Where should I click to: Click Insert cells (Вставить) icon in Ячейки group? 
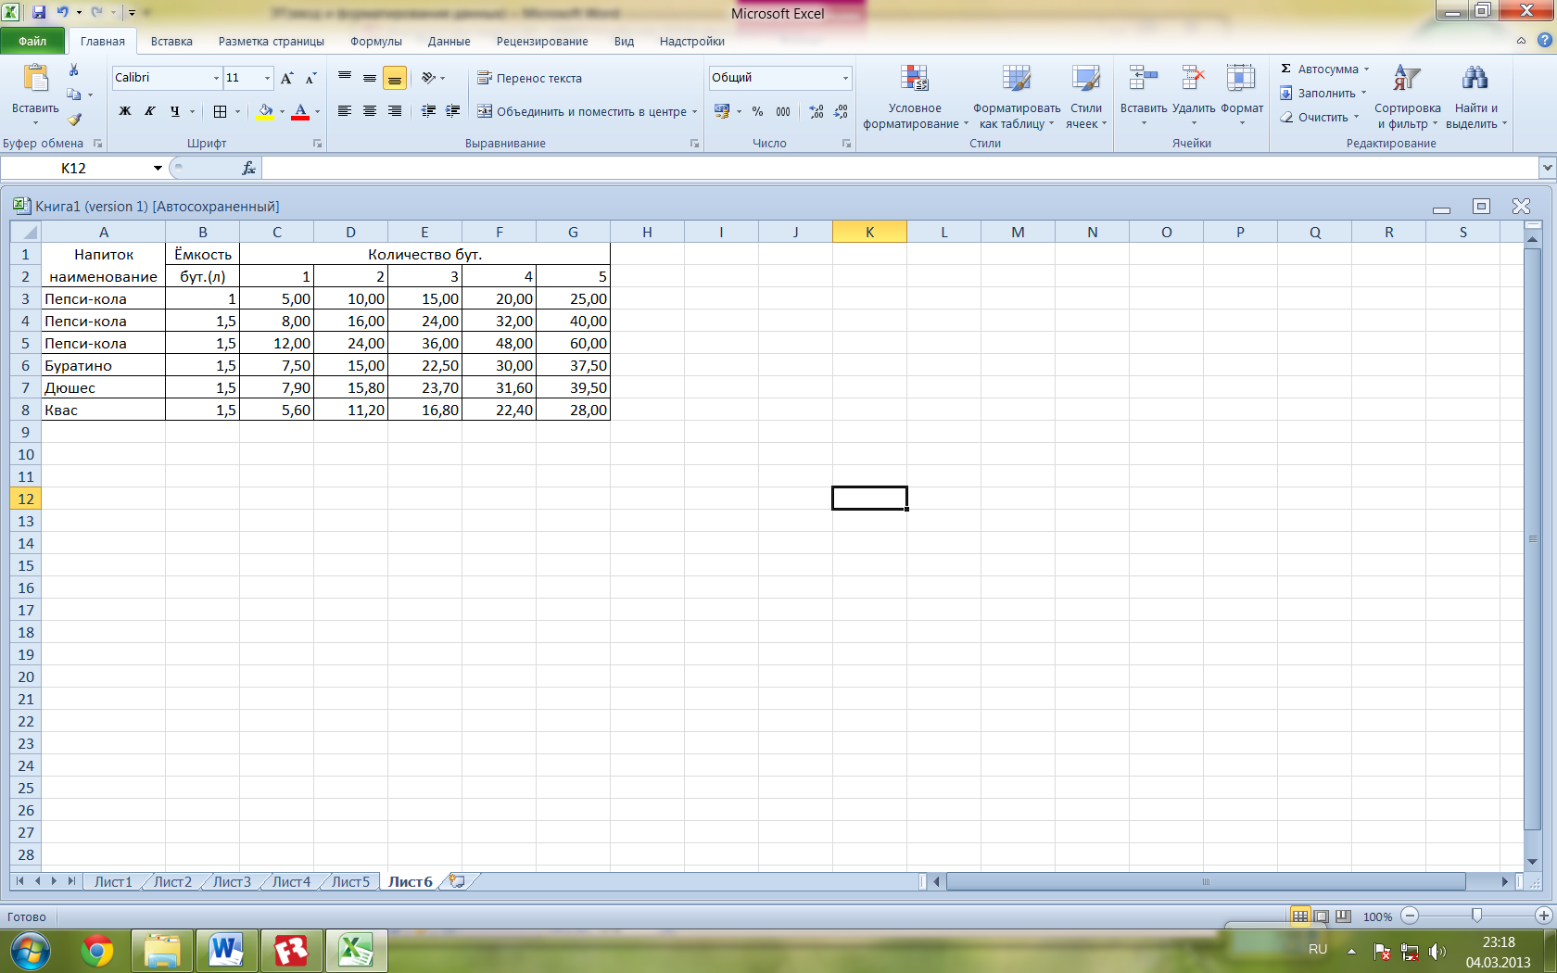[x=1144, y=78]
